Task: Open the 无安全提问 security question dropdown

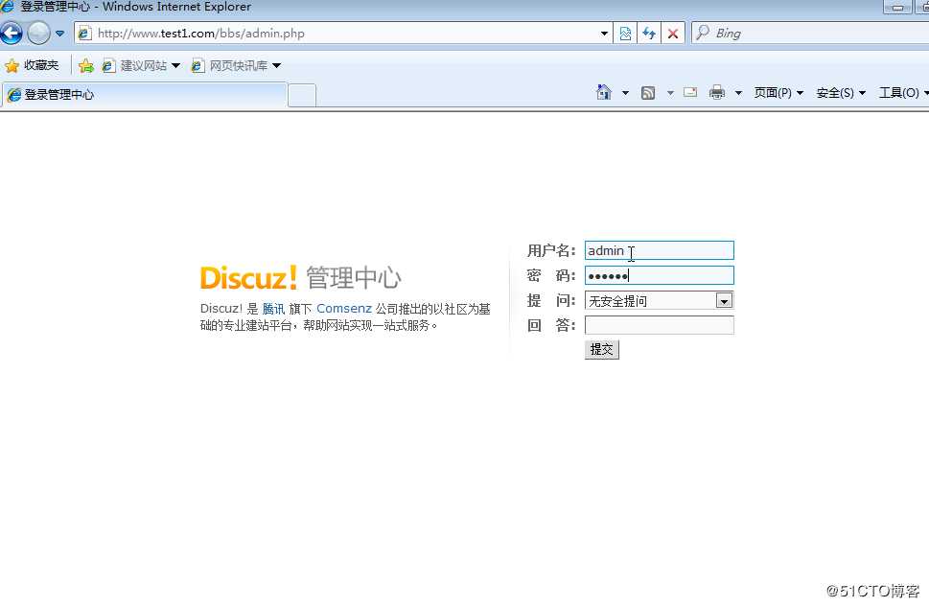Action: click(x=660, y=300)
